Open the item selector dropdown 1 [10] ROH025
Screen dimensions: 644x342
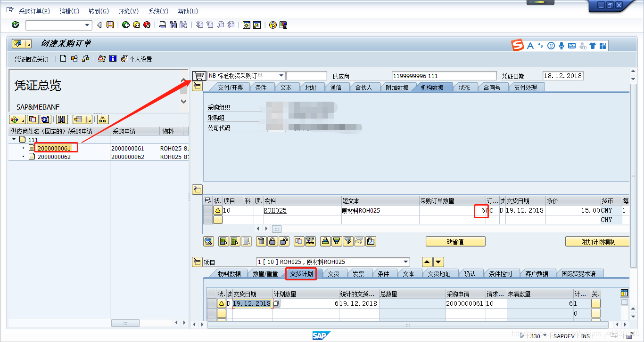pyautogui.click(x=406, y=262)
